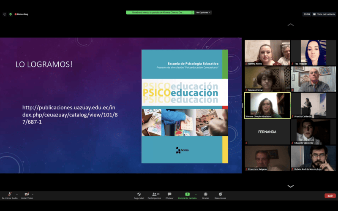Click the green Compartir pantalla icon
The image size is (338, 211).
click(x=187, y=194)
